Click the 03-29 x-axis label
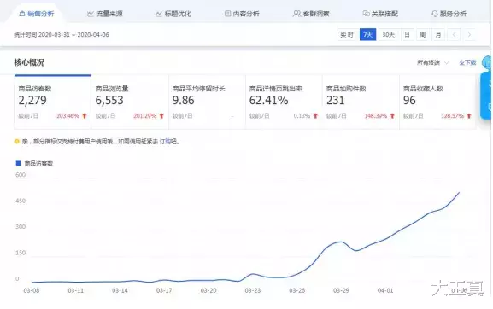Screen dimensions: 493x309 click(x=341, y=290)
